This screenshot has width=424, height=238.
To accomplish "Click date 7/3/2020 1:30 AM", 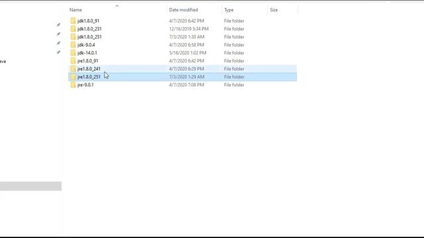I will 187,37.
